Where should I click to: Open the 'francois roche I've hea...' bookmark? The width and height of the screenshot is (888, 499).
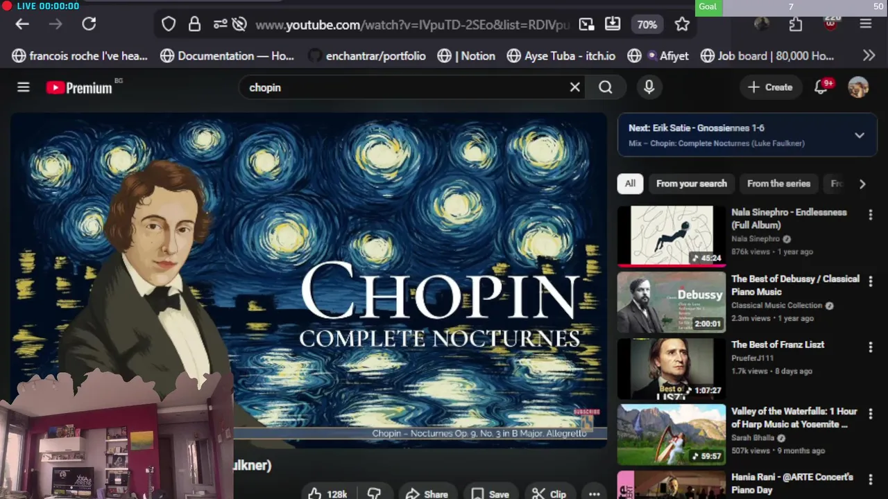pos(80,56)
